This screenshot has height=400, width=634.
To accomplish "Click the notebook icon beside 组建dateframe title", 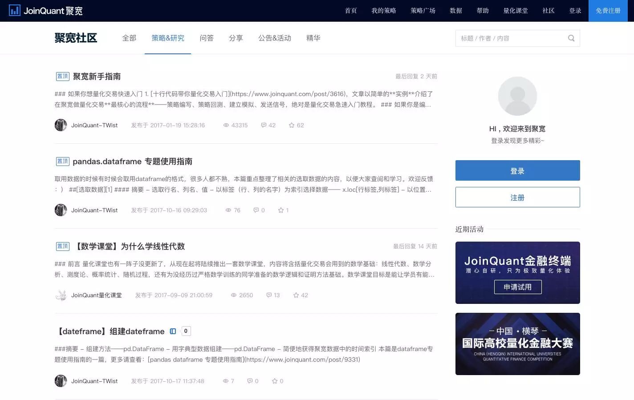I will 173,331.
